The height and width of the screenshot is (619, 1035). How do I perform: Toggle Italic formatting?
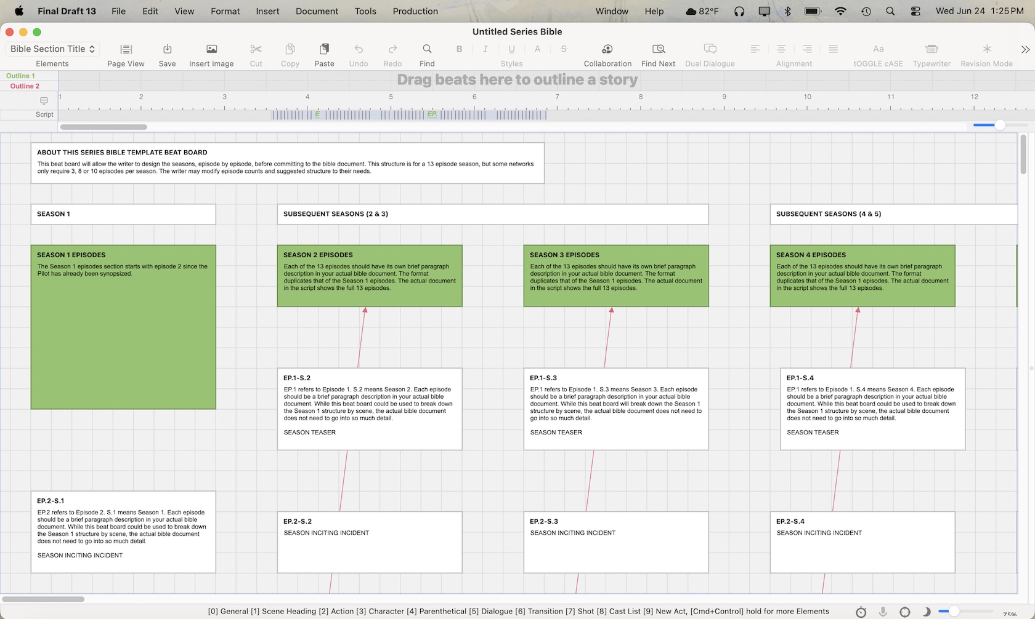(x=485, y=49)
